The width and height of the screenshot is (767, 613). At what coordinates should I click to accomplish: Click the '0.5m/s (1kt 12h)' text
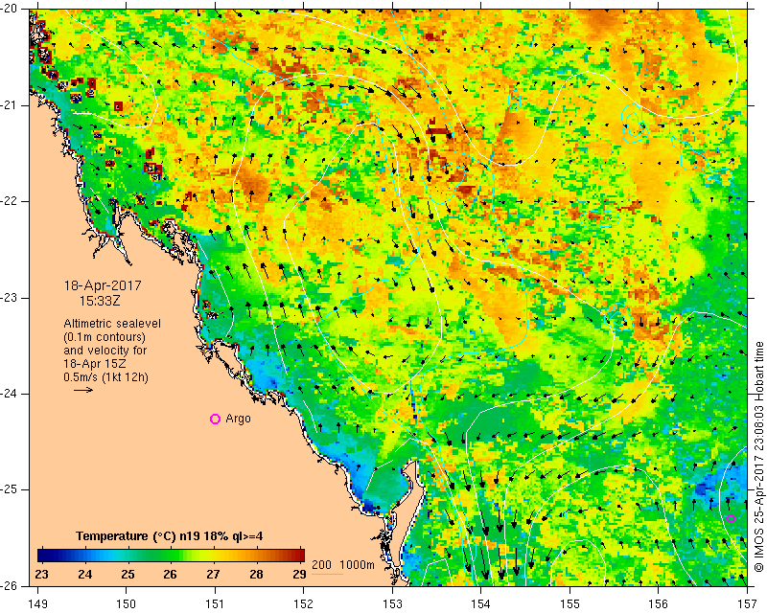pos(105,377)
